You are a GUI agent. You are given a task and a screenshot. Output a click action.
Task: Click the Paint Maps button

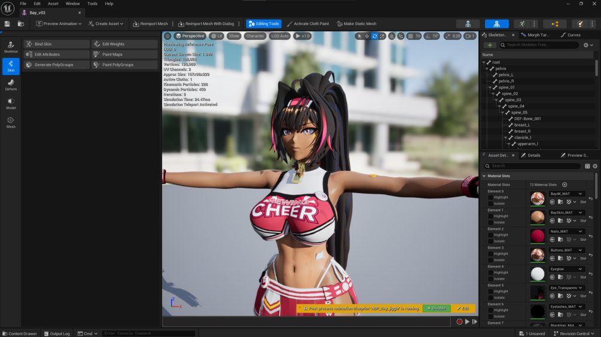124,54
